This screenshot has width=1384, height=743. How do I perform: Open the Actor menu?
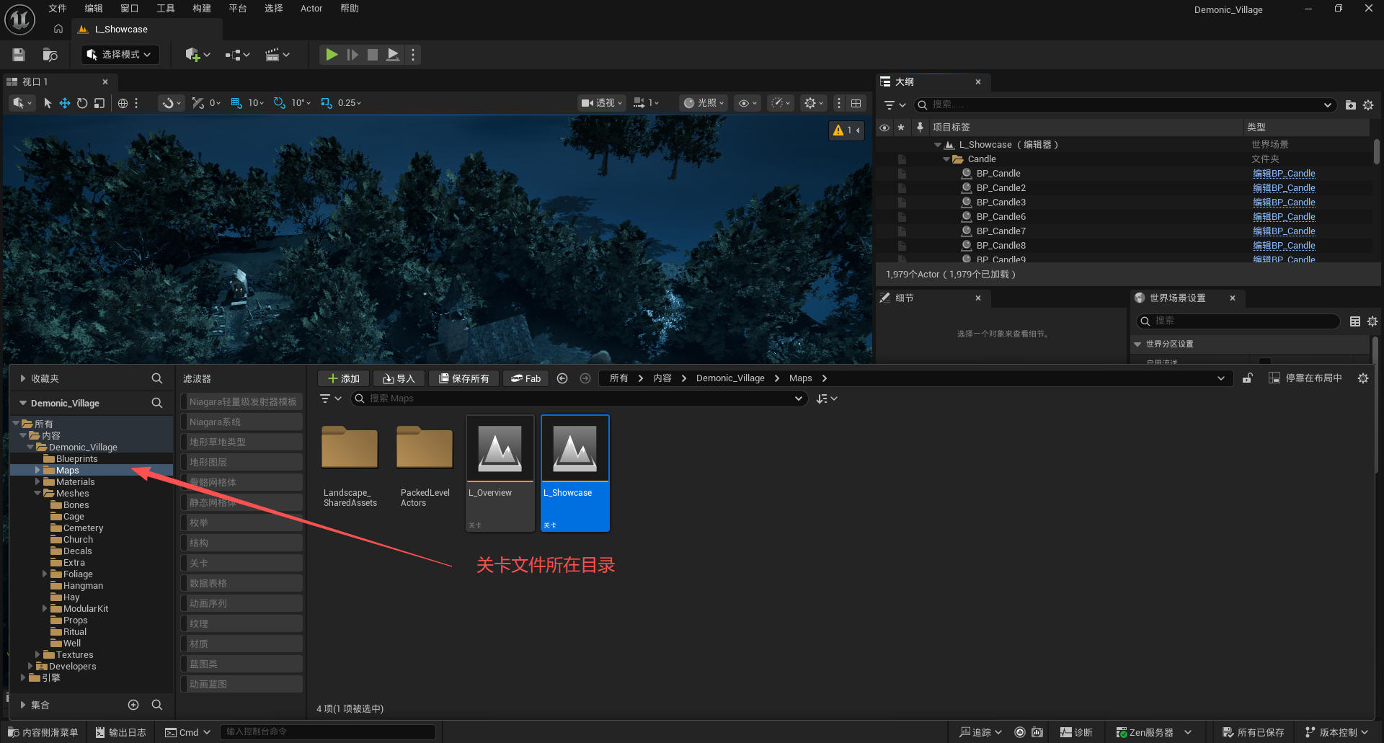click(x=311, y=9)
